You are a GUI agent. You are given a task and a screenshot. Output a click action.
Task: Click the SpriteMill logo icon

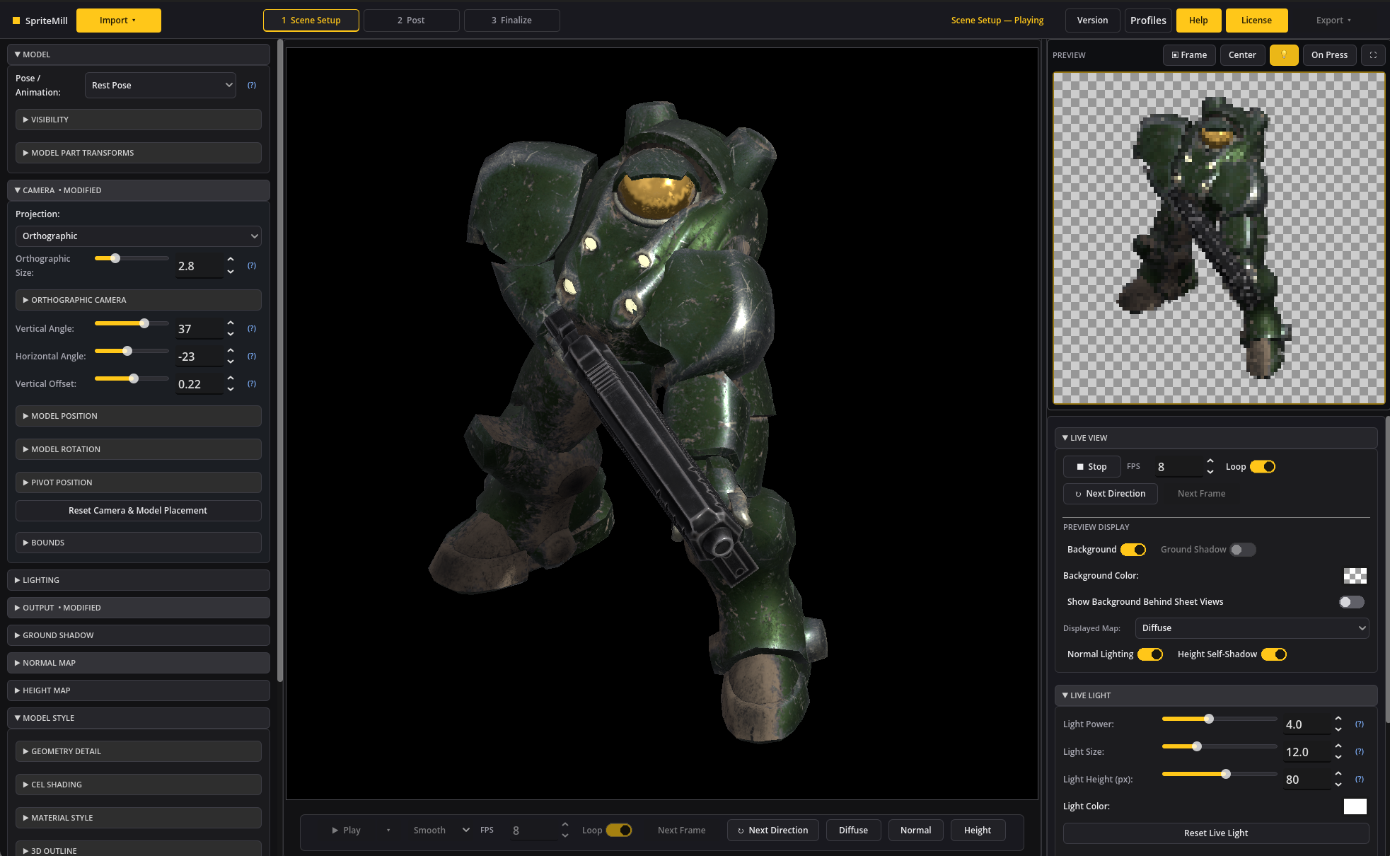point(16,21)
